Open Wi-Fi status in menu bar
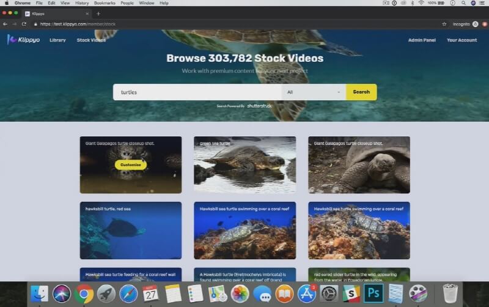This screenshot has width=489, height=307. 421,3
